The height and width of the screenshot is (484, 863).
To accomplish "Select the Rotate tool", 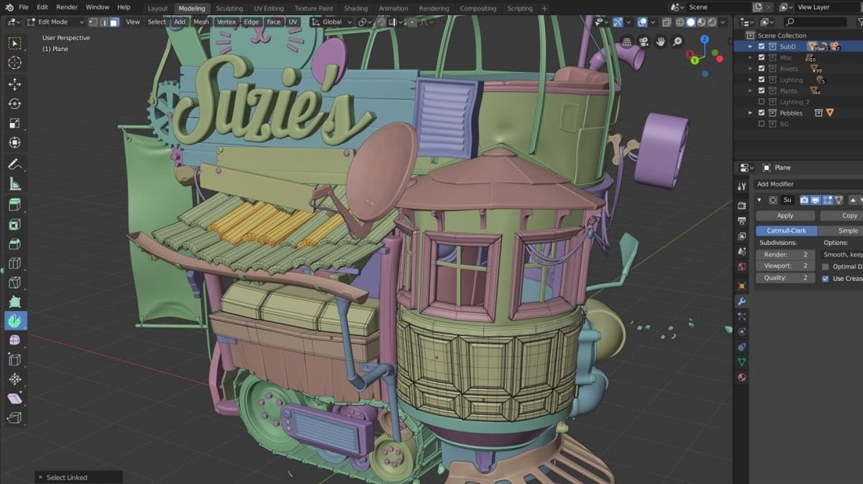I will tap(14, 103).
